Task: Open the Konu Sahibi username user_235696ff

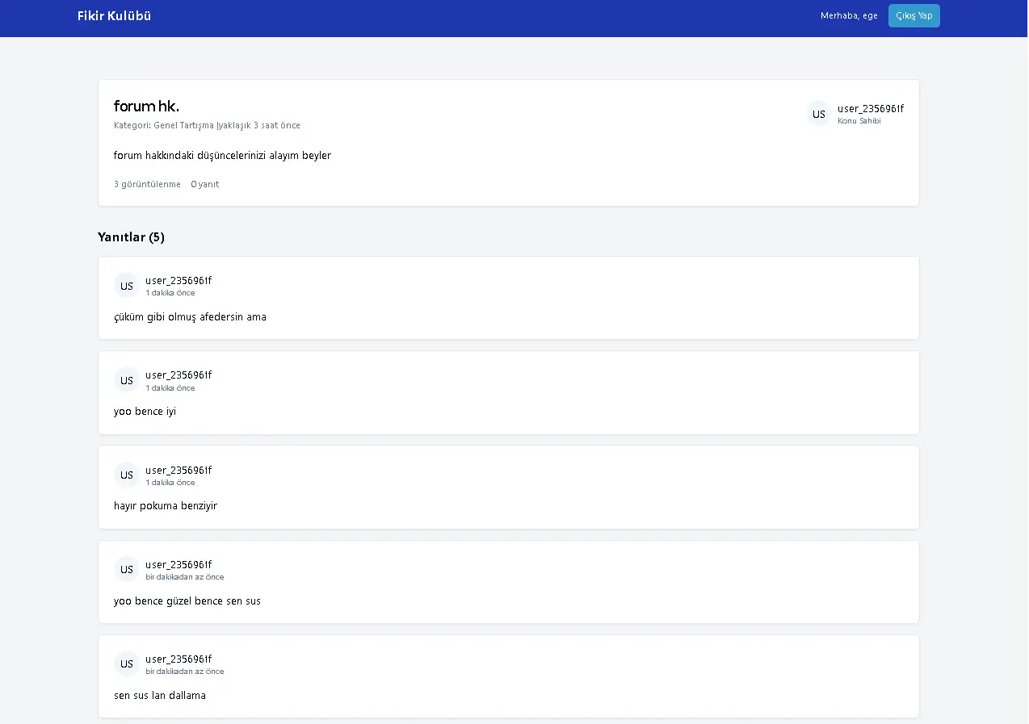Action: click(870, 109)
